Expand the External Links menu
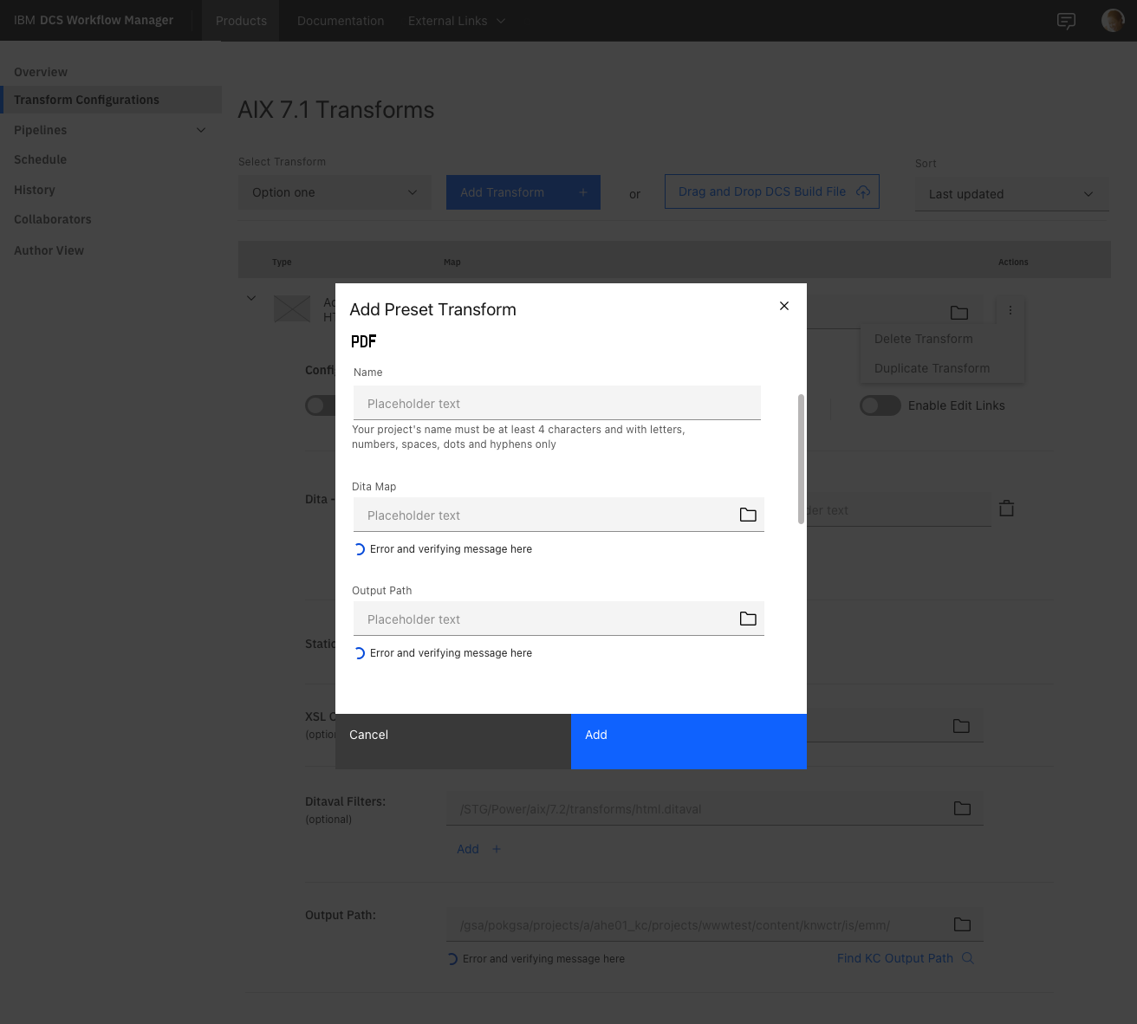The width and height of the screenshot is (1137, 1024). (x=457, y=21)
